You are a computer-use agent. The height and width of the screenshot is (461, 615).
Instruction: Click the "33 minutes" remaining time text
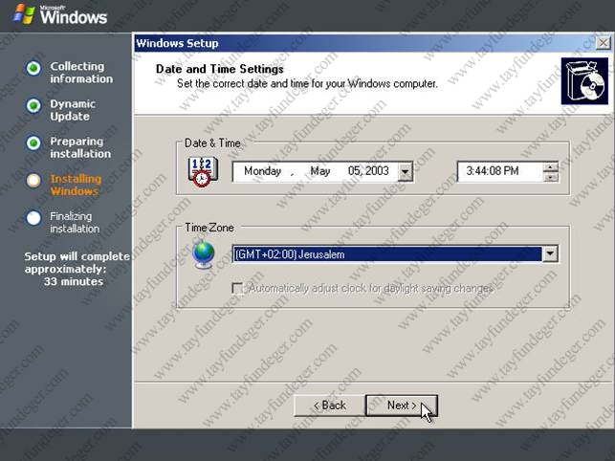pos(74,281)
